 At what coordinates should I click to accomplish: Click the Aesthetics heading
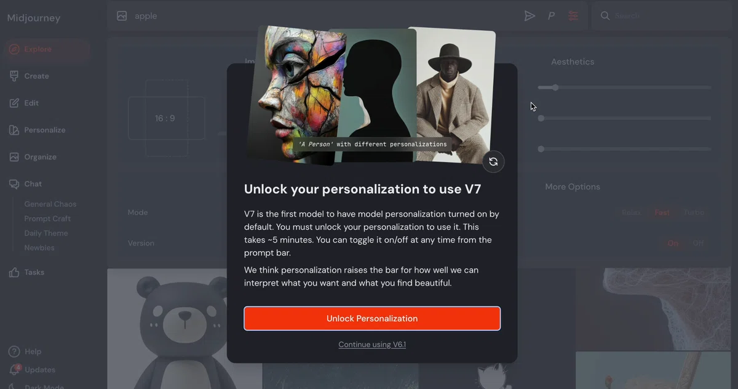click(573, 62)
